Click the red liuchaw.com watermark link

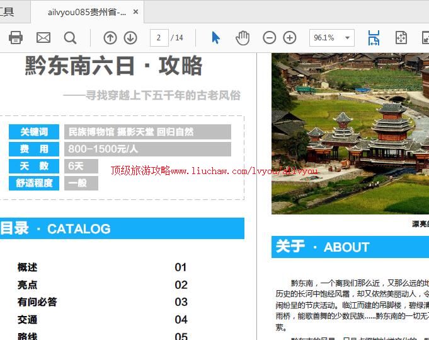[214, 171]
